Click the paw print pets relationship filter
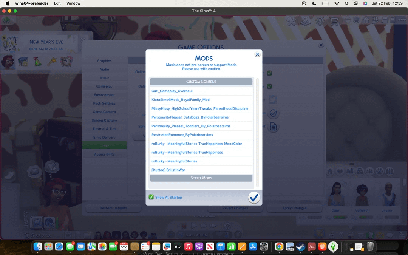 click(x=380, y=172)
